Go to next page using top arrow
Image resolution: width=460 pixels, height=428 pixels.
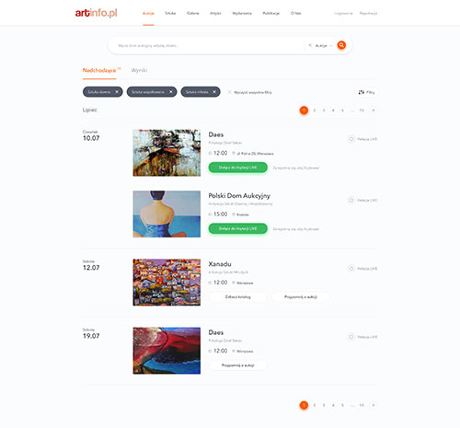(374, 110)
